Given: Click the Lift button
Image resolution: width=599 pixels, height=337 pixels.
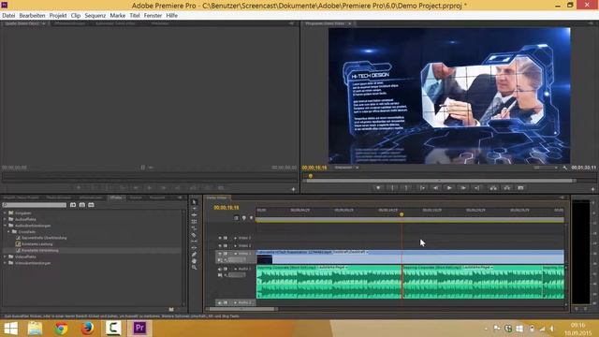Looking at the screenshot, I should pos(493,188).
